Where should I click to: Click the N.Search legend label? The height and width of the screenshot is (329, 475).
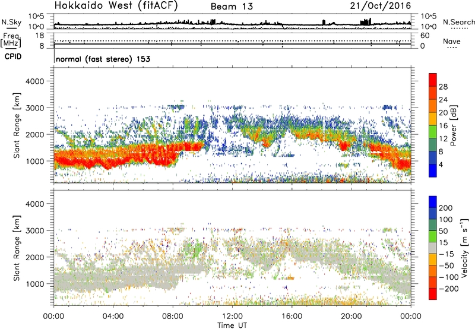[x=458, y=22]
